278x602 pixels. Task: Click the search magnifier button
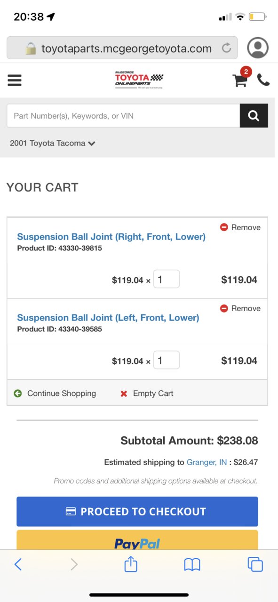[x=254, y=116]
